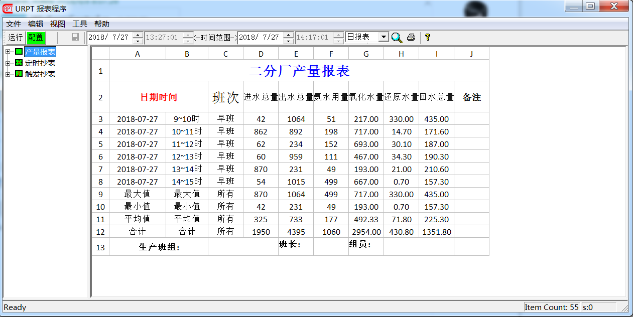This screenshot has height=317, width=633.
Task: Toggle the green 配置 config mode button
Action: [36, 37]
